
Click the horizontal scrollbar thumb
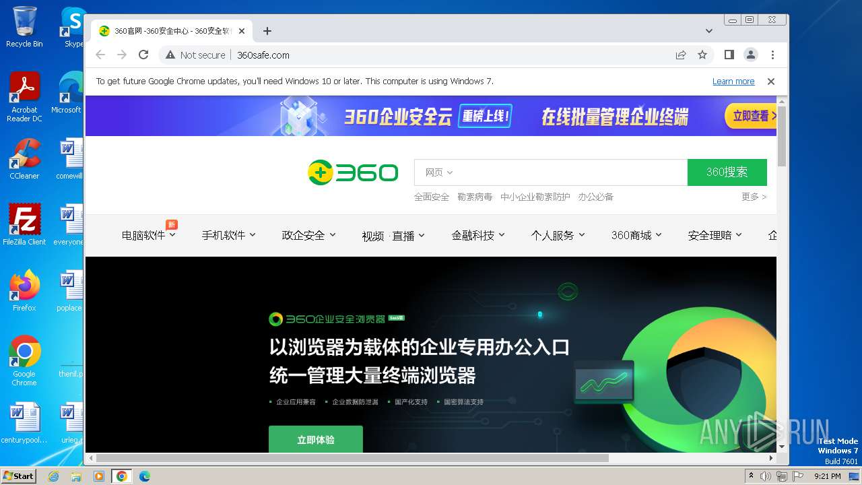[x=352, y=458]
